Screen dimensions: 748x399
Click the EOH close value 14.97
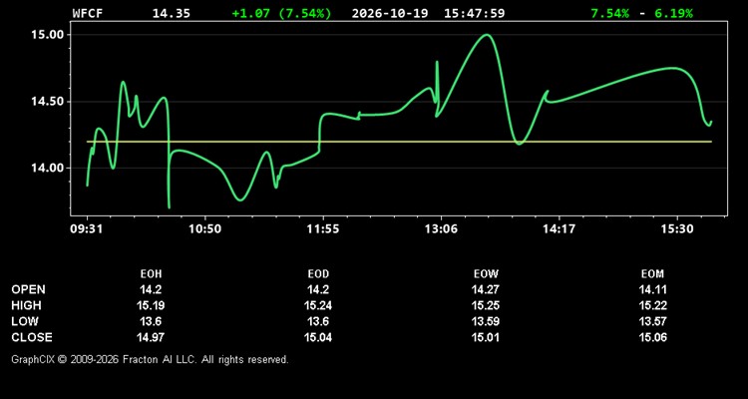[x=152, y=337]
